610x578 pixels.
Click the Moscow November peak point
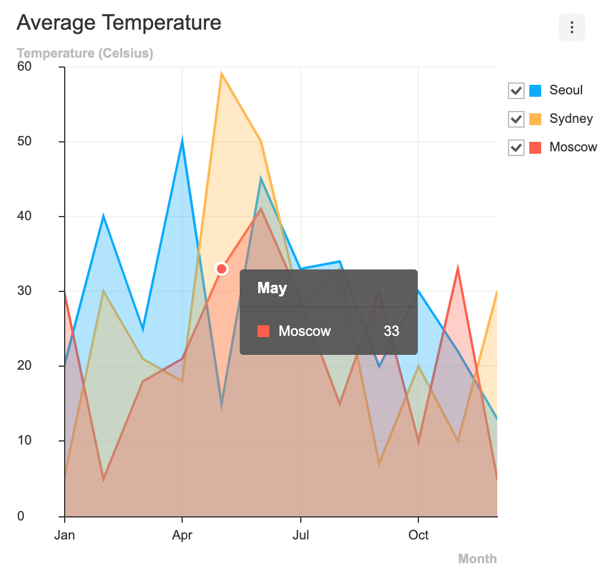(458, 269)
